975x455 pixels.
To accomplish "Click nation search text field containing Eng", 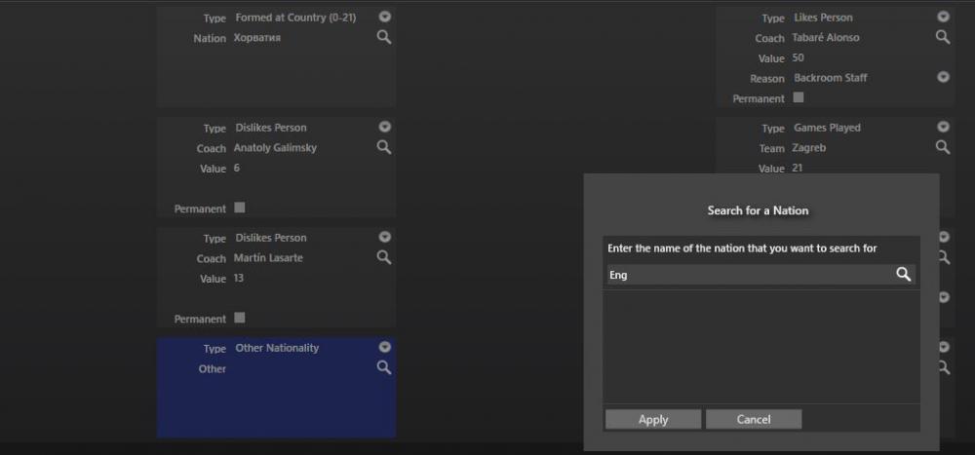I will 746,275.
